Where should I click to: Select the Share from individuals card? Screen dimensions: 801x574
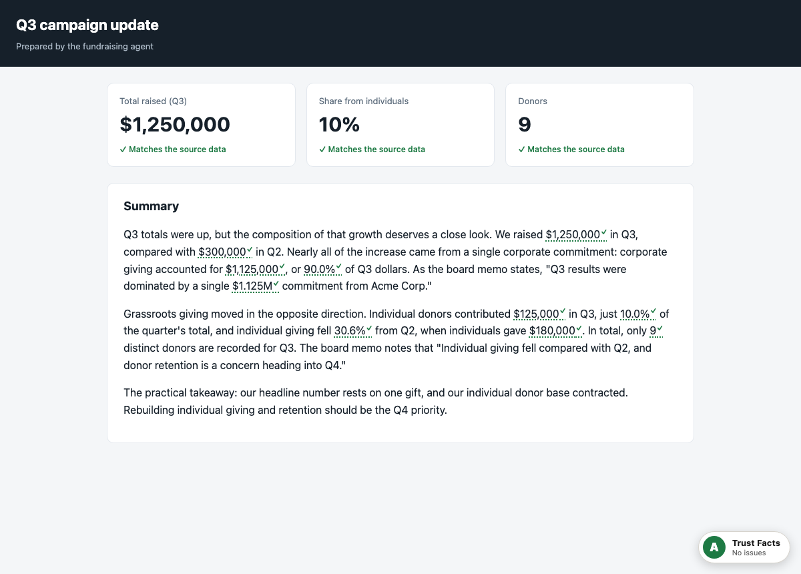(x=400, y=125)
